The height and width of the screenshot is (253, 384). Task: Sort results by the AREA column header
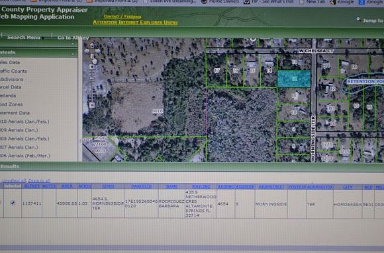click(x=67, y=186)
